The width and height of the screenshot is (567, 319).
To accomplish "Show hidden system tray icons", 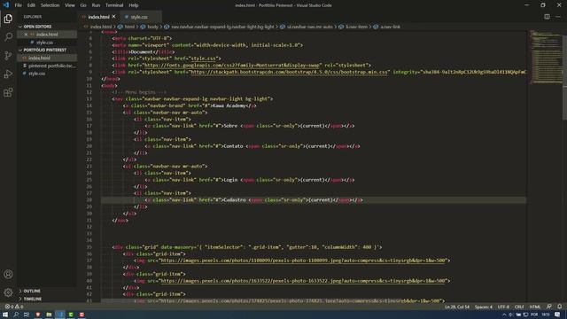I will click(x=504, y=315).
